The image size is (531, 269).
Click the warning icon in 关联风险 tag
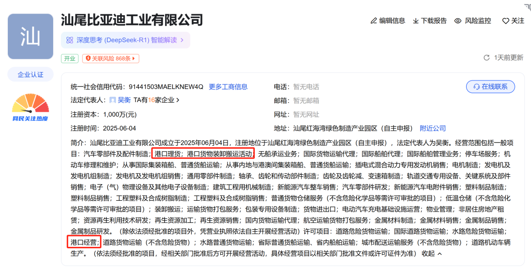pyautogui.click(x=88, y=58)
